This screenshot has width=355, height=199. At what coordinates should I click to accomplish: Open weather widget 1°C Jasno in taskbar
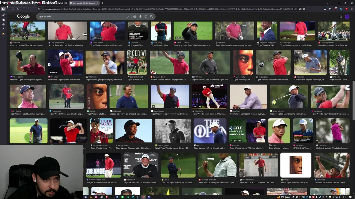coord(284,197)
